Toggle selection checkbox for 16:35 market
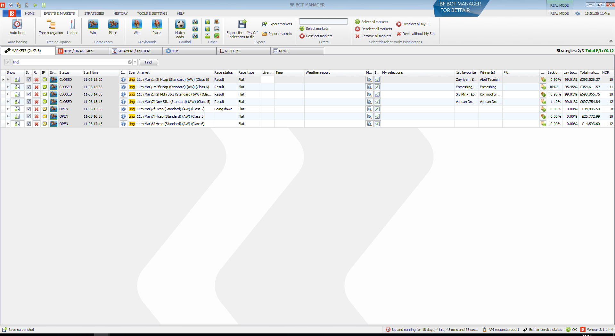Screen dimensions: 615x336 pos(29,116)
